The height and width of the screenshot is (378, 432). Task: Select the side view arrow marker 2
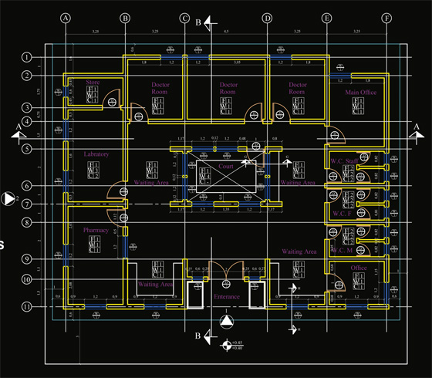(8, 199)
